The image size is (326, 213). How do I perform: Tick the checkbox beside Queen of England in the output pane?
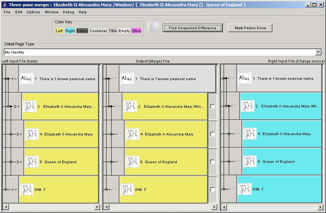213,162
